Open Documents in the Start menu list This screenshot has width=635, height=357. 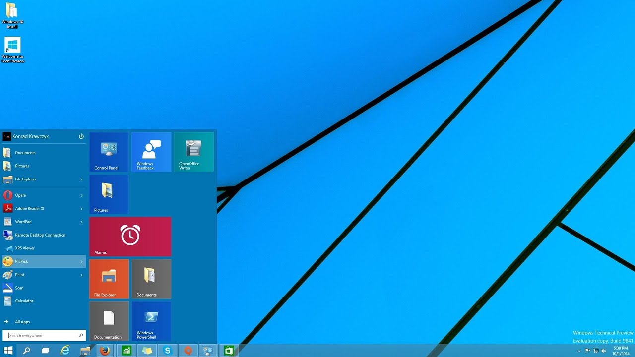click(44, 153)
